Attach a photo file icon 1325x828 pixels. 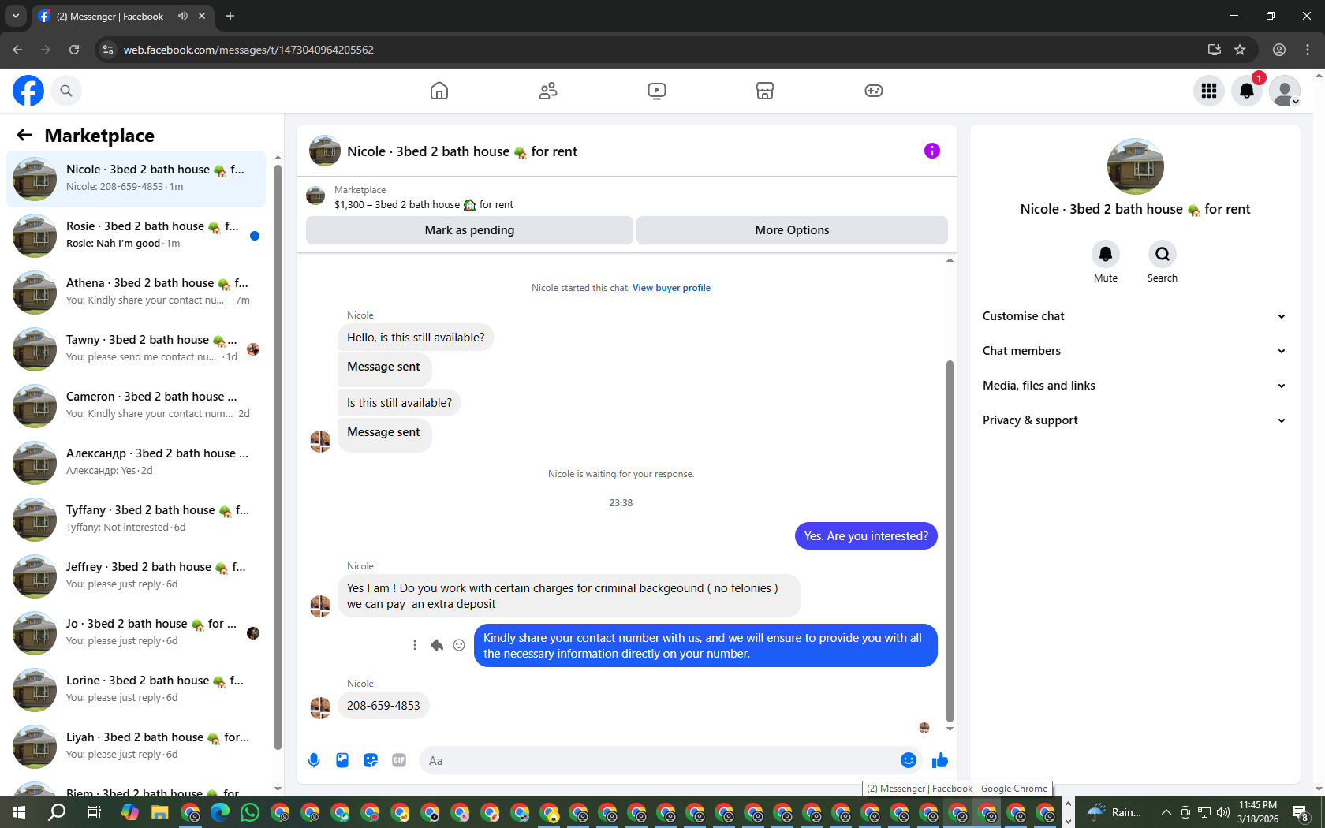coord(342,760)
